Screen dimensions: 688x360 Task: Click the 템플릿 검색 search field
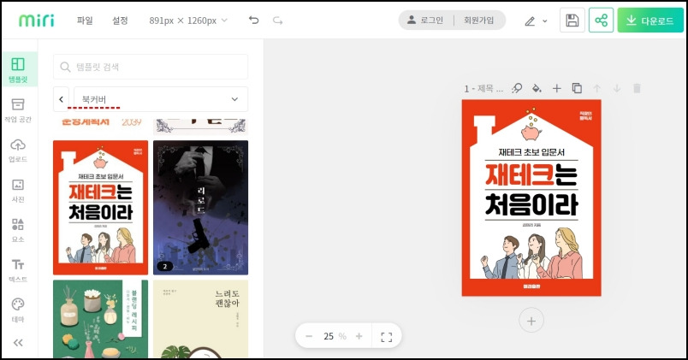point(151,67)
